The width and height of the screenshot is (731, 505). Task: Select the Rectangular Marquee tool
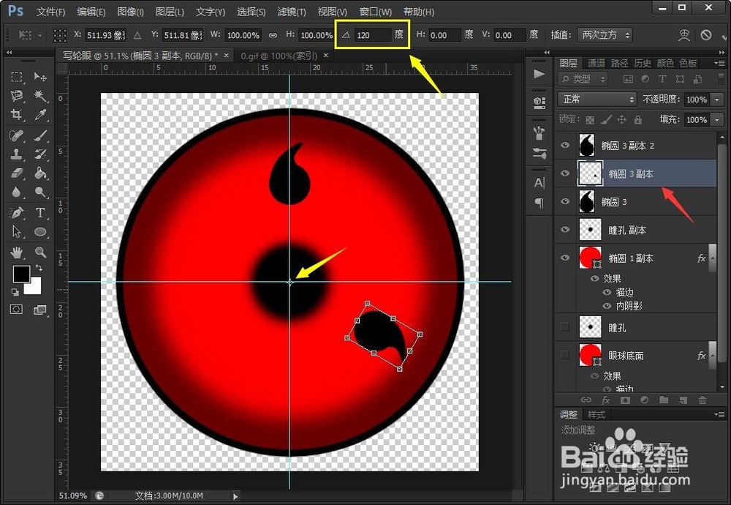(x=17, y=77)
